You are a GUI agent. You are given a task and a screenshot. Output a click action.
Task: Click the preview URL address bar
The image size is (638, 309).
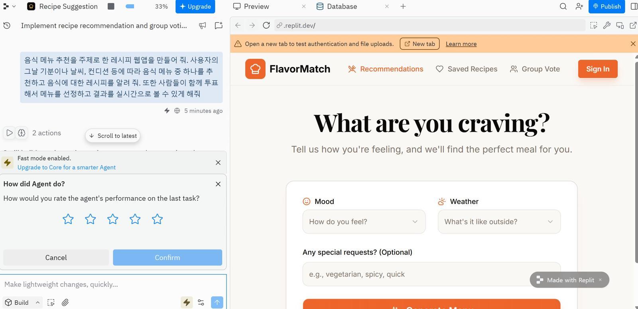click(x=430, y=25)
